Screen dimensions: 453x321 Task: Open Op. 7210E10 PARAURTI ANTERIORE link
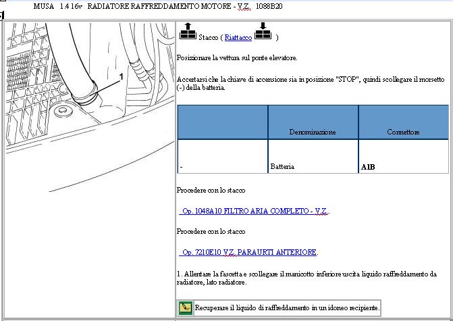pos(248,253)
